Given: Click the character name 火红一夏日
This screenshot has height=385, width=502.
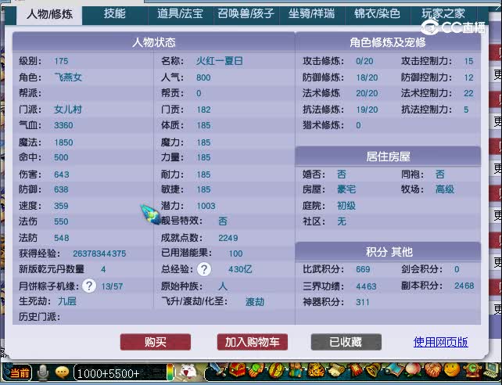Looking at the screenshot, I should 219,60.
